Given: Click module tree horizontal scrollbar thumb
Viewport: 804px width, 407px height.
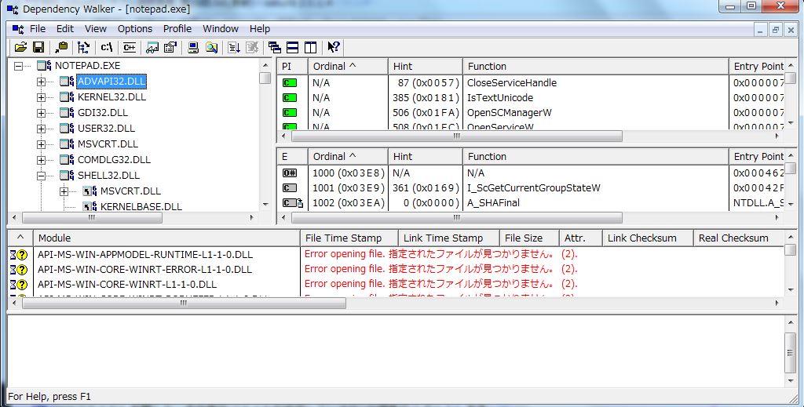Looking at the screenshot, I should pos(93,217).
